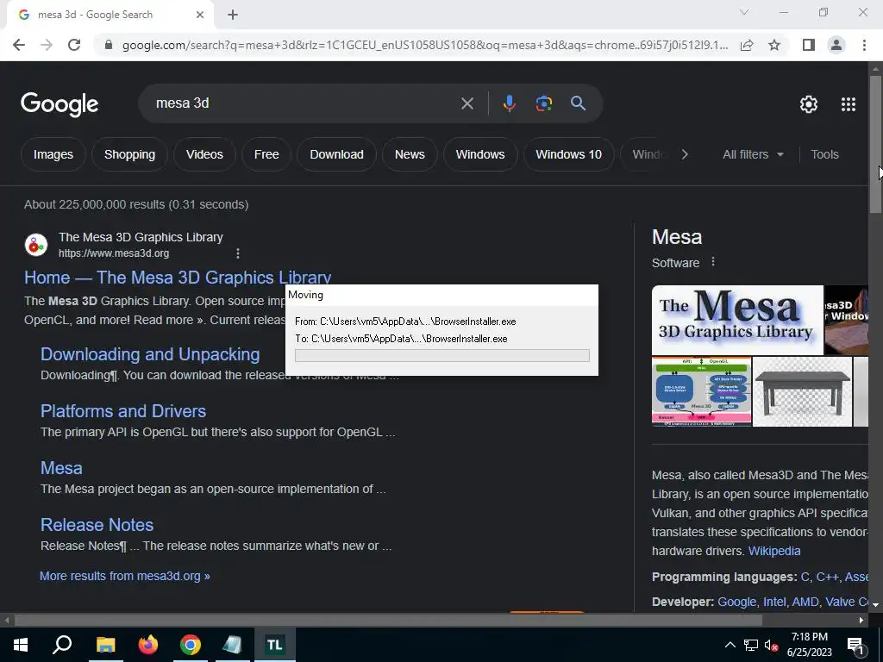This screenshot has height=662, width=883.
Task: Open 'Home — The Mesa 3D Graphics Library' result
Action: [x=178, y=278]
